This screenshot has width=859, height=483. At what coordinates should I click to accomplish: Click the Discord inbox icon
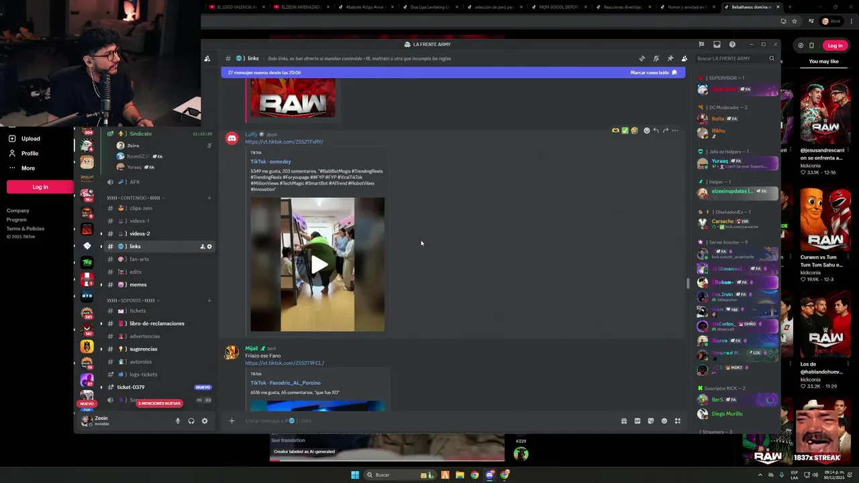(x=717, y=44)
